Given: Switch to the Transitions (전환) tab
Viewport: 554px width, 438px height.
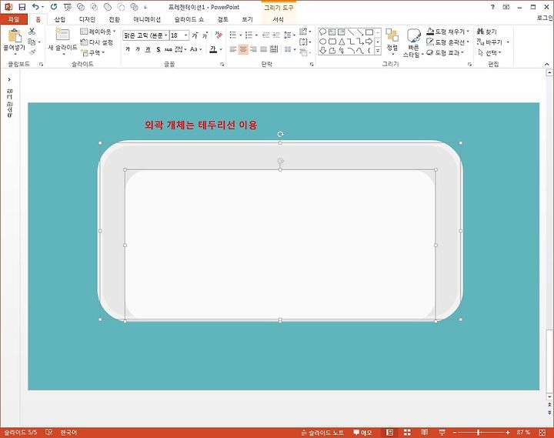Looking at the screenshot, I should click(x=114, y=19).
